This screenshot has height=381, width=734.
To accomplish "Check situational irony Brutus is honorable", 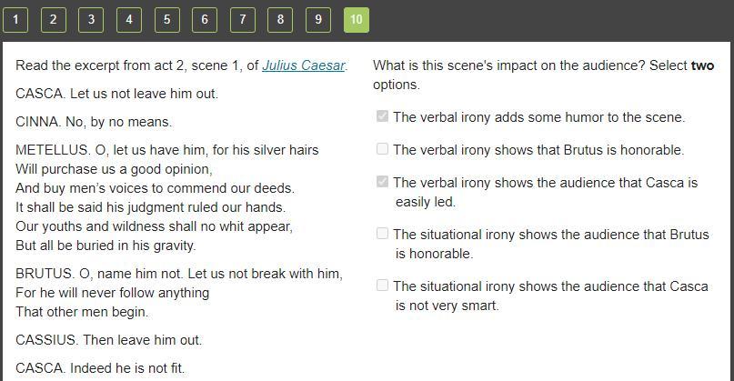I will [x=383, y=234].
